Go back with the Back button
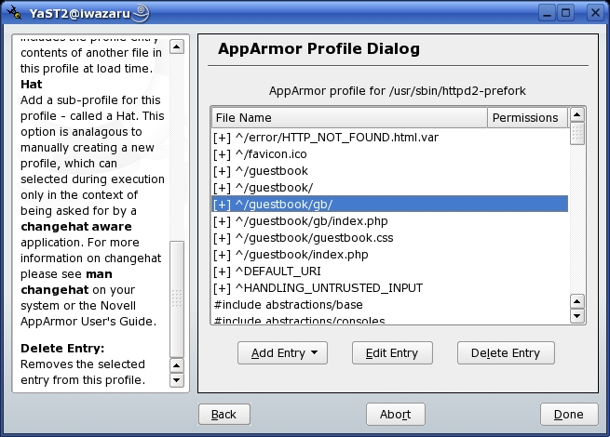This screenshot has width=610, height=437. coord(224,415)
